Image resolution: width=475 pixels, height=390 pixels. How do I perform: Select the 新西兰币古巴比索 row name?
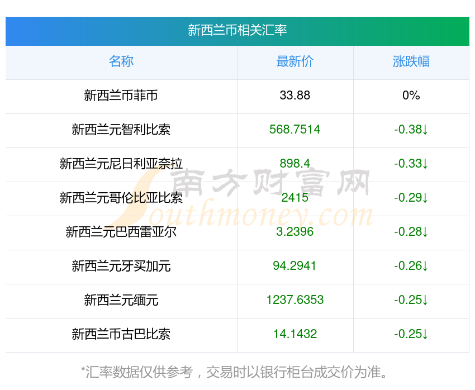point(121,334)
